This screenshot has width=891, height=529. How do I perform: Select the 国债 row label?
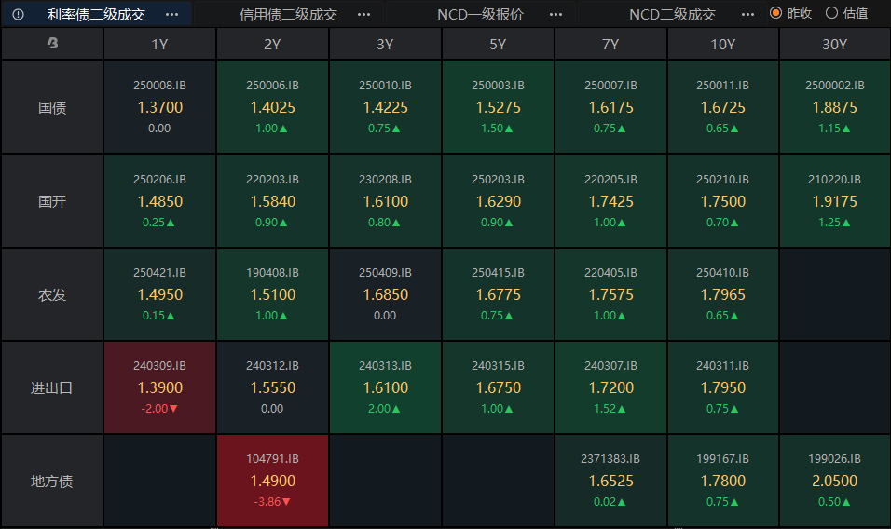(x=52, y=107)
